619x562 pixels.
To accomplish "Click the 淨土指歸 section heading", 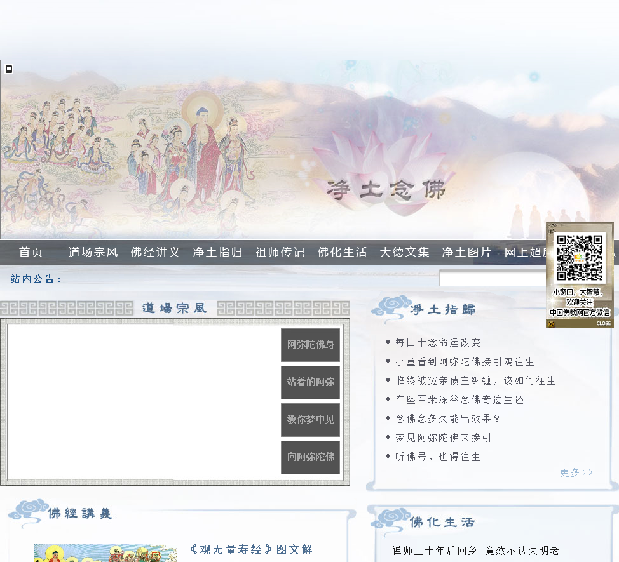I will [x=442, y=310].
